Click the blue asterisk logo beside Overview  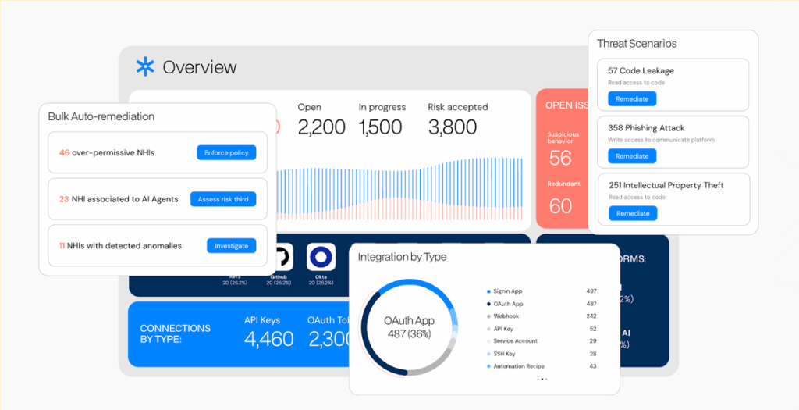[x=144, y=67]
